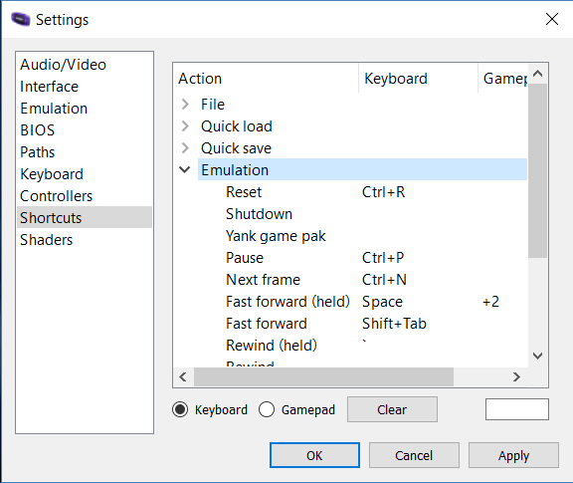The height and width of the screenshot is (483, 573).
Task: Confirm settings with OK
Action: pos(314,455)
